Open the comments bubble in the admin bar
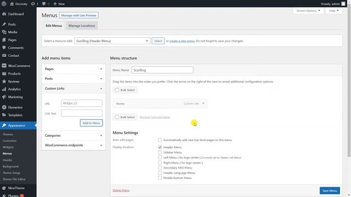This screenshot has width=351, height=197. click(x=44, y=4)
